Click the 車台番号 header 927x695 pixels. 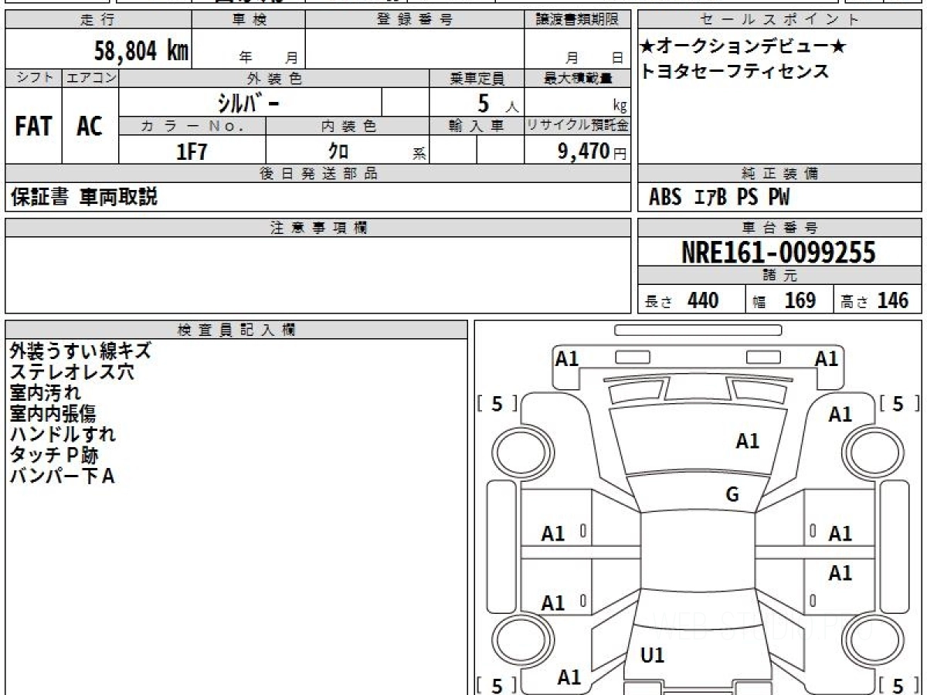pos(780,228)
